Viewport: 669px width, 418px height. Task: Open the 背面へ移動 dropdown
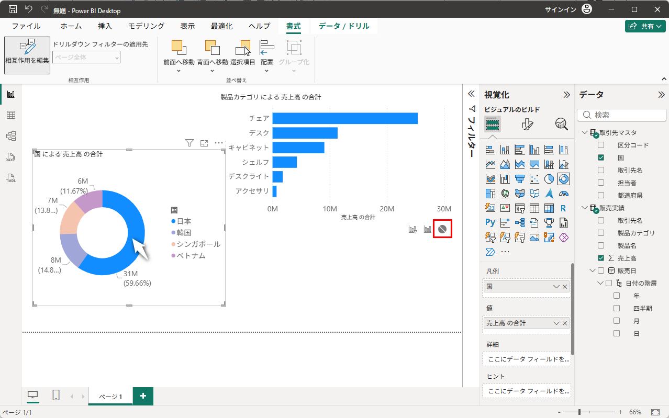[x=212, y=71]
